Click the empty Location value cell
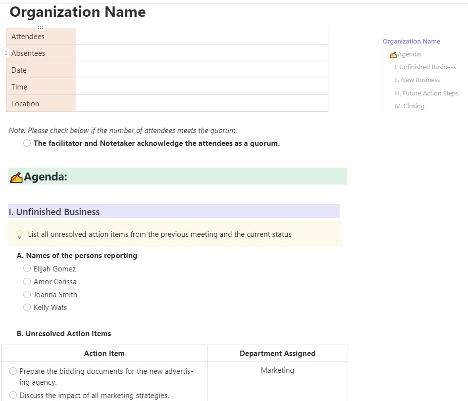This screenshot has height=401, width=468. pyautogui.click(x=202, y=103)
